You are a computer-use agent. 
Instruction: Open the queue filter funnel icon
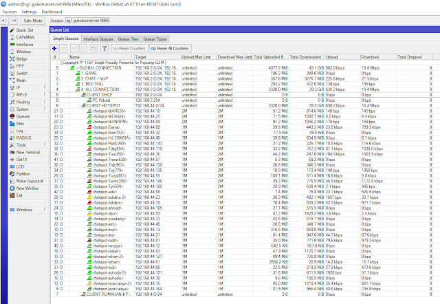104,49
